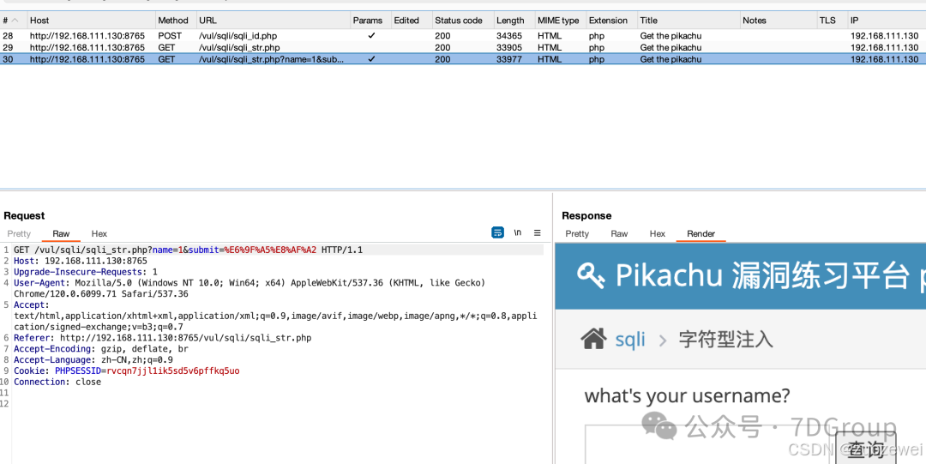Image resolution: width=926 pixels, height=464 pixels.
Task: Sort by the Length column header
Action: coord(514,20)
